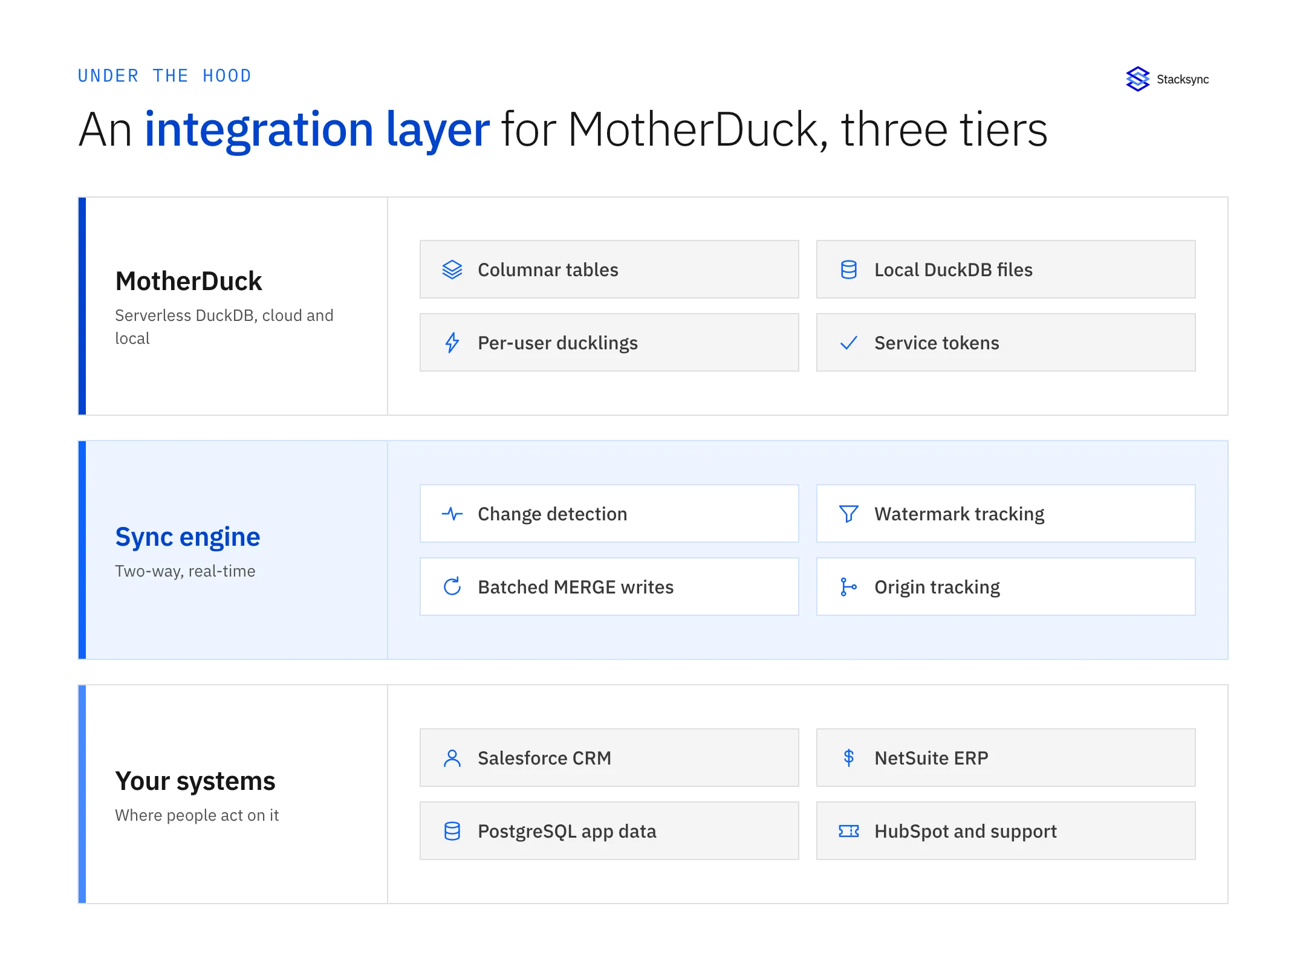Click the funnel icon beside Watermark tracking
The height and width of the screenshot is (967, 1306).
pyautogui.click(x=849, y=514)
